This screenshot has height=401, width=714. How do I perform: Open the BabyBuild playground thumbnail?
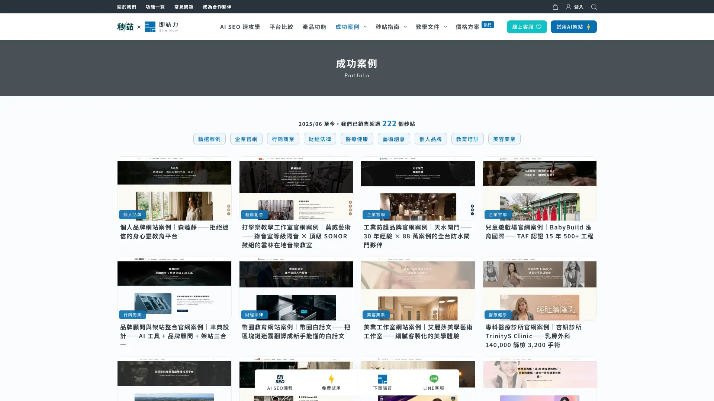[x=540, y=189]
